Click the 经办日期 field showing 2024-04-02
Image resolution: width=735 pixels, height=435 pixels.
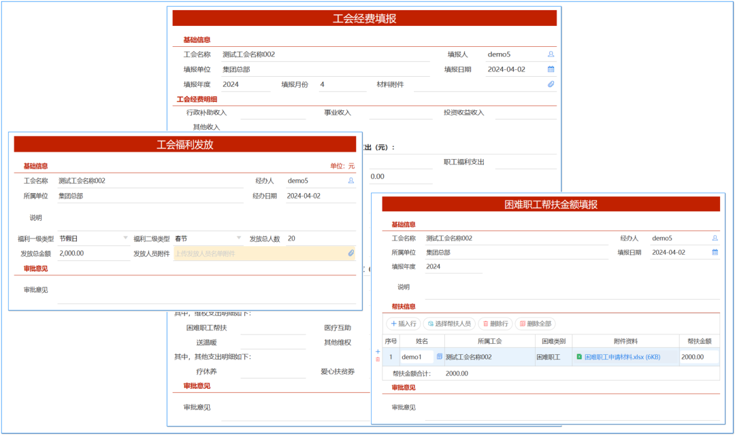click(321, 196)
